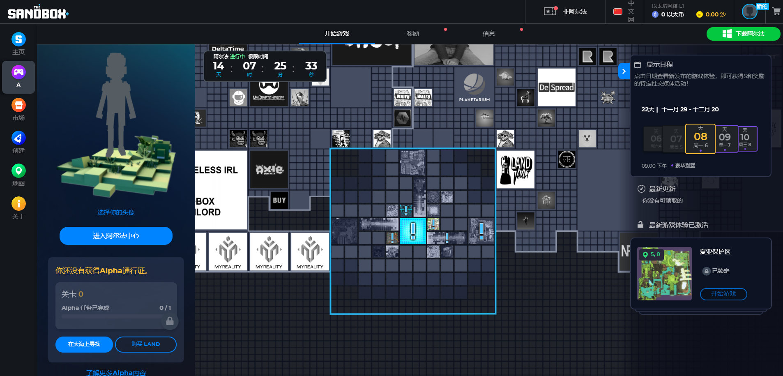
Task: Click the 非阿尔法 ticket icon
Action: (x=550, y=11)
